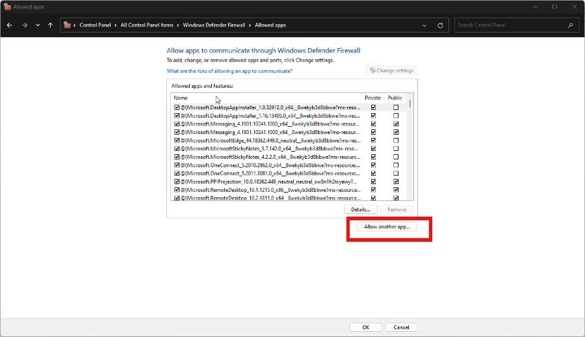This screenshot has height=337, width=585.
Task: Click the Public column header
Action: click(395, 98)
